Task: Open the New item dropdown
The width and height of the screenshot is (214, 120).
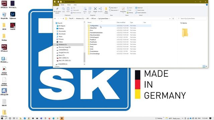Action: click(x=113, y=8)
